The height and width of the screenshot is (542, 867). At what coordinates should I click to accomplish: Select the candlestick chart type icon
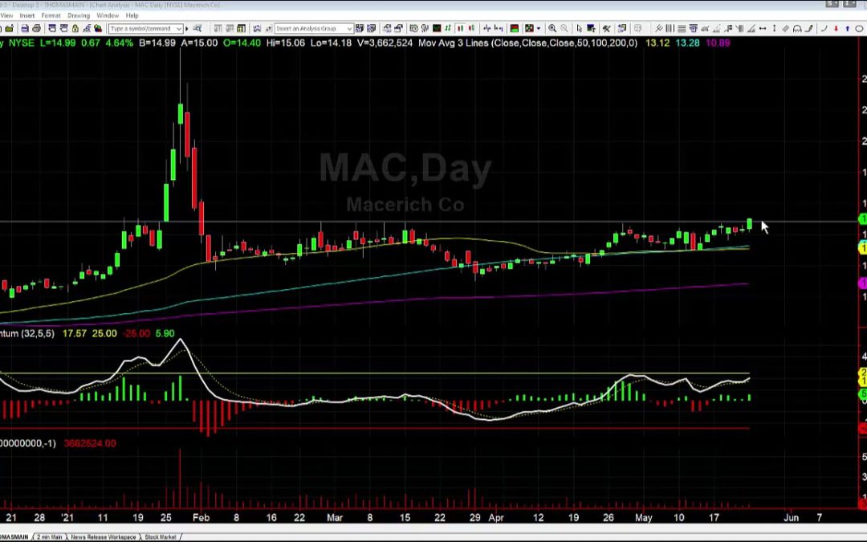461,27
